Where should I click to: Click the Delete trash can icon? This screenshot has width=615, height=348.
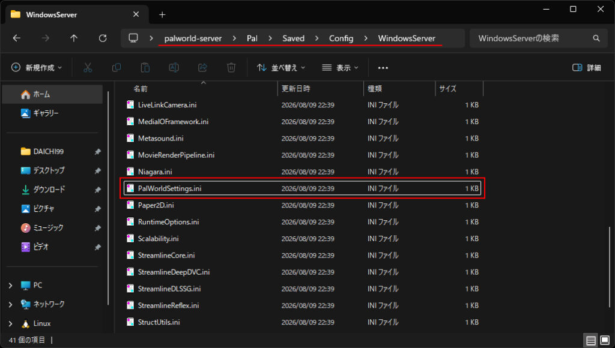[x=231, y=67]
